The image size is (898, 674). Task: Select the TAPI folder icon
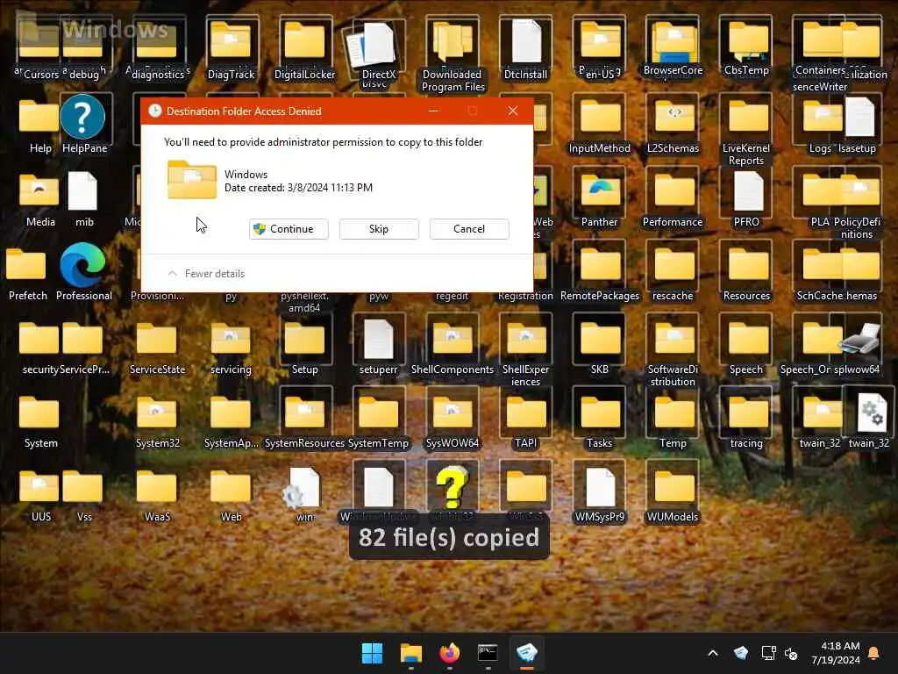pyautogui.click(x=526, y=412)
